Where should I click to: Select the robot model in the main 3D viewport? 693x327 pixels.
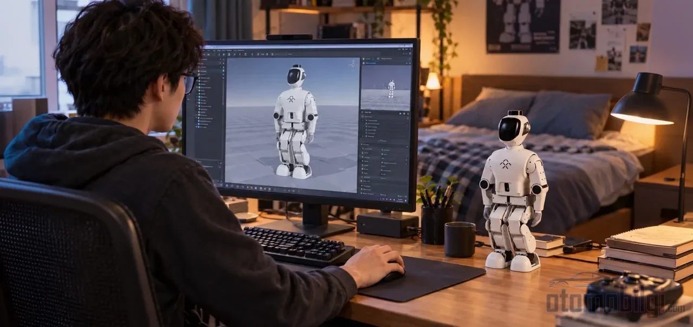295,122
